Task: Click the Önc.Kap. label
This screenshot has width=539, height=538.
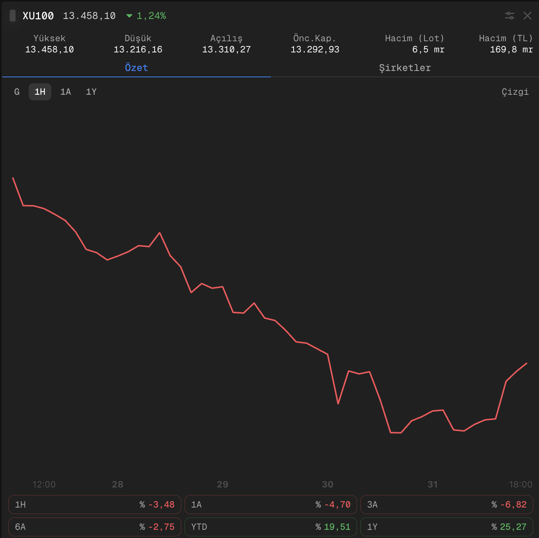Action: [314, 38]
